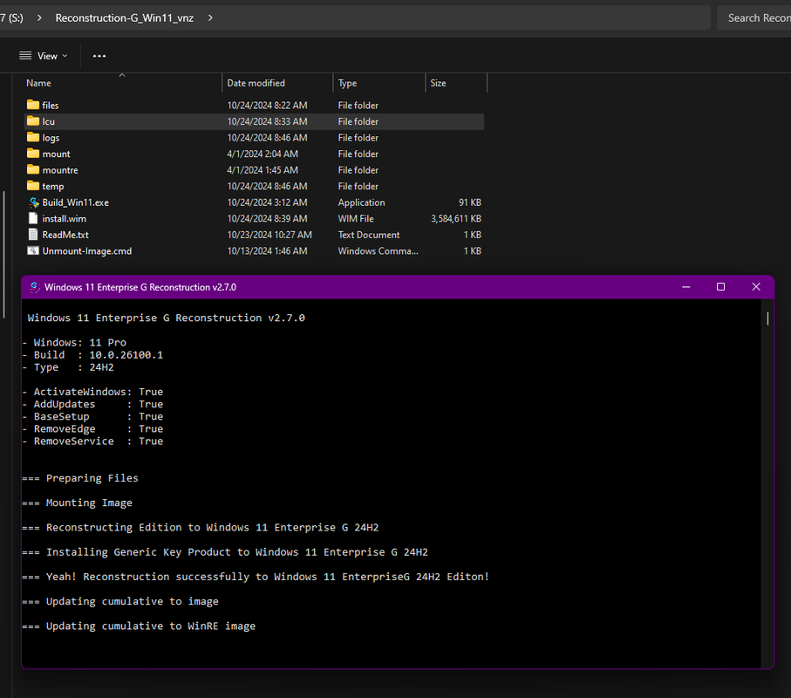Select the install.wim file icon

[33, 218]
